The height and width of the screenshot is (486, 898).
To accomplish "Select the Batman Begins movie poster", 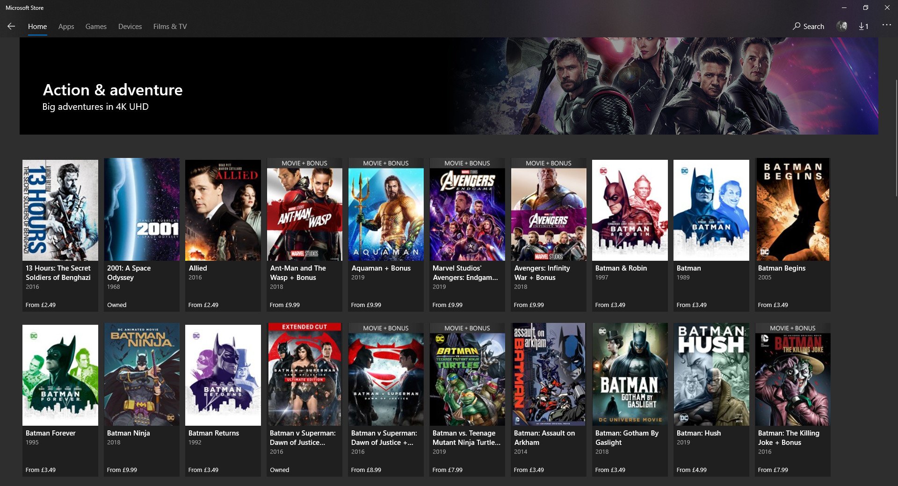I will click(x=793, y=210).
